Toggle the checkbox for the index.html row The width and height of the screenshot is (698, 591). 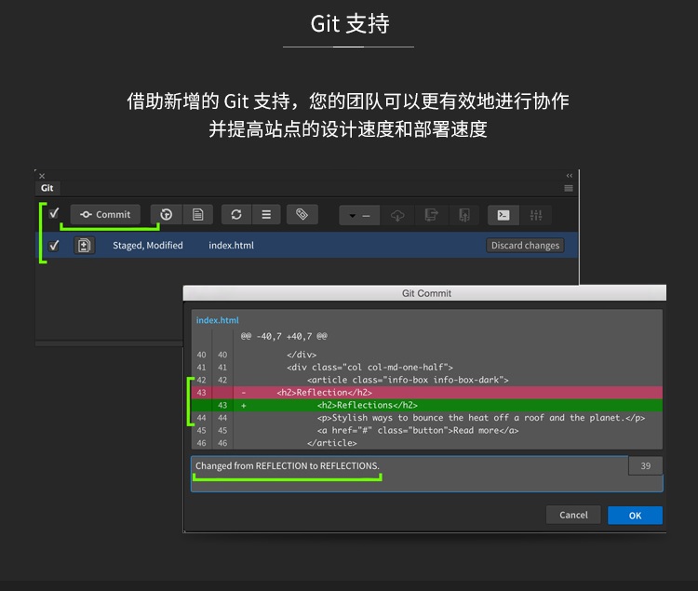[x=54, y=245]
